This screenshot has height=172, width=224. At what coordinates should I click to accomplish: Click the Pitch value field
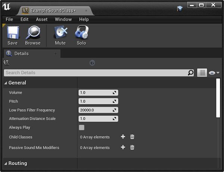tap(98, 101)
